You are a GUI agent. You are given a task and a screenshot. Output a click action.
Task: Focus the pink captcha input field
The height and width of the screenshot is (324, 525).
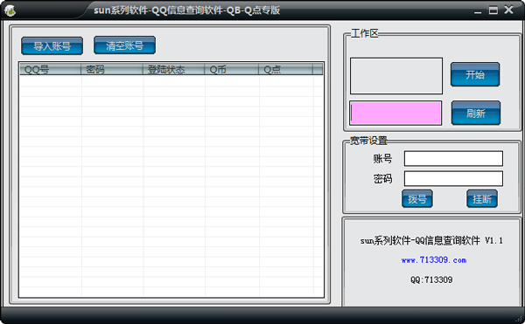click(x=395, y=114)
